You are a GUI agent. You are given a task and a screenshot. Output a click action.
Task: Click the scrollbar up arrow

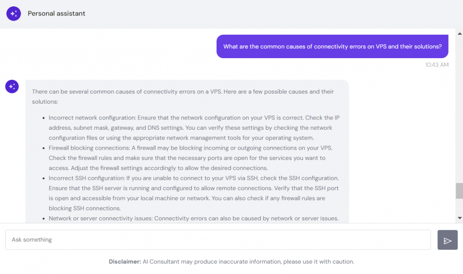point(459,34)
